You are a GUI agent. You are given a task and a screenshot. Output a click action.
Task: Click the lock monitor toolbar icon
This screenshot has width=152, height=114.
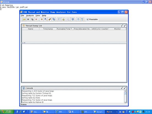pyautogui.click(x=63, y=20)
